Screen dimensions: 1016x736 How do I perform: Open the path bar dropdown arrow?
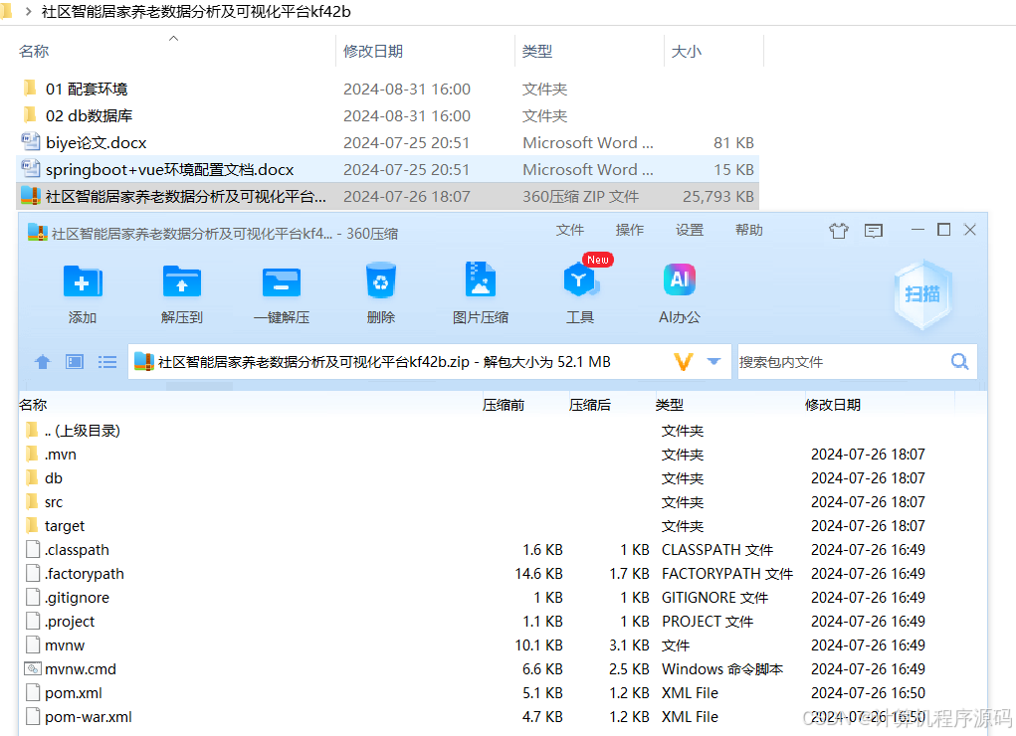[x=713, y=361]
